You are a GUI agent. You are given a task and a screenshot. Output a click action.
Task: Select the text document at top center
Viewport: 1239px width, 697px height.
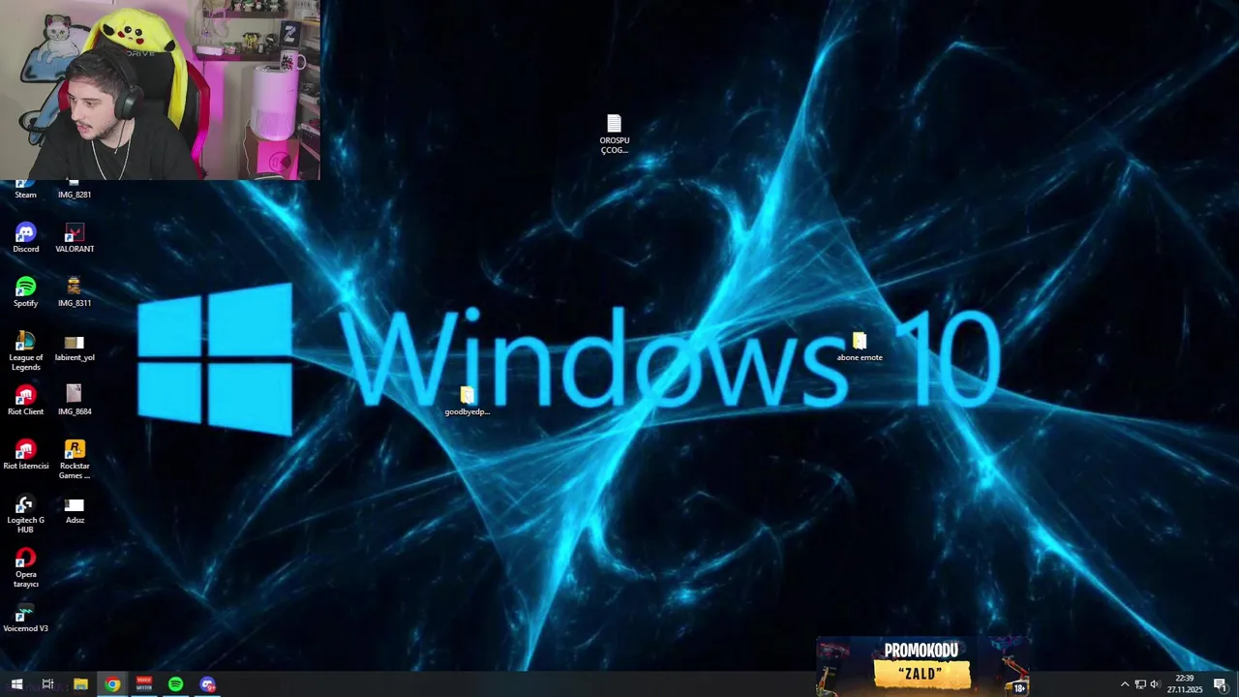pyautogui.click(x=614, y=135)
